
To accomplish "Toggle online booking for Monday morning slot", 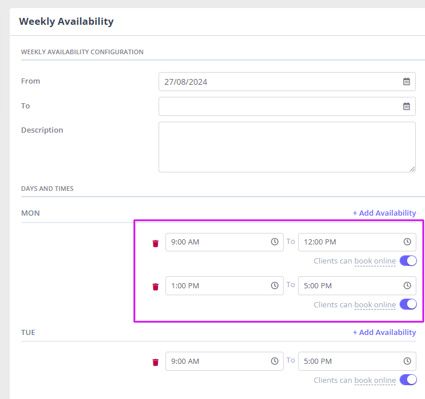I will pyautogui.click(x=408, y=261).
